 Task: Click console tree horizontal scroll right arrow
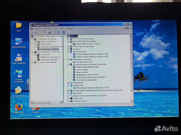(x=61, y=102)
